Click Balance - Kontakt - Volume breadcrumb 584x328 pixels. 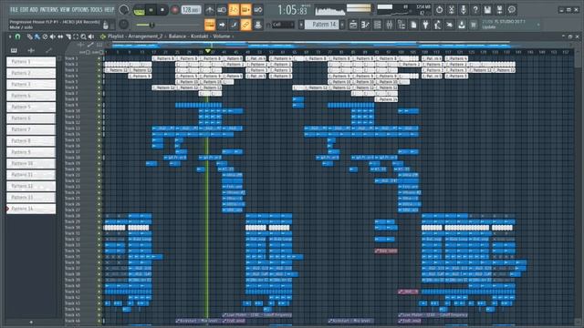[x=199, y=36]
